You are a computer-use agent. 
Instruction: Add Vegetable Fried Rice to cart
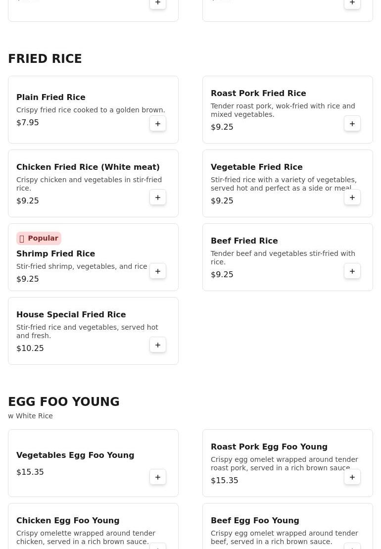(x=352, y=198)
